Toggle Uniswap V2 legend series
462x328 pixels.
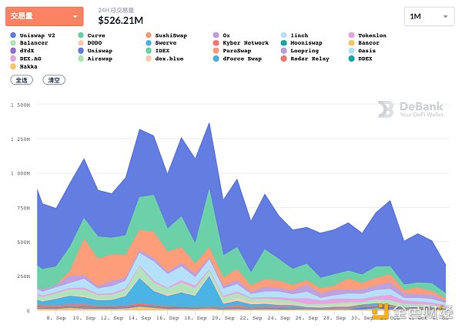pyautogui.click(x=32, y=35)
